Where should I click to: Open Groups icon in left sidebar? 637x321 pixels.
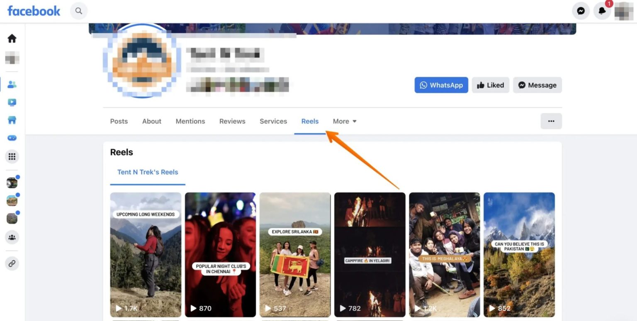coord(12,237)
